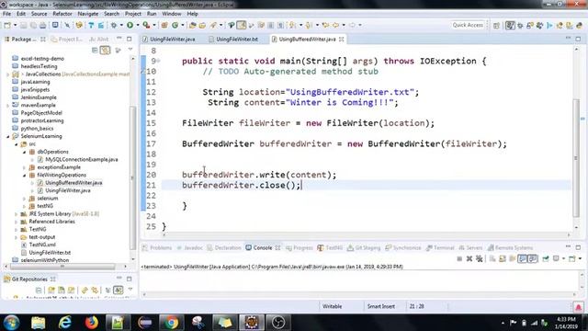Select TestNG.xml in Package Explorer
588x331 pixels.
click(42, 245)
